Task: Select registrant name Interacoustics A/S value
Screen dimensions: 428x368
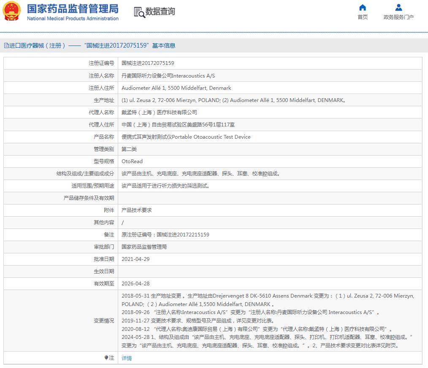Action: click(x=168, y=76)
